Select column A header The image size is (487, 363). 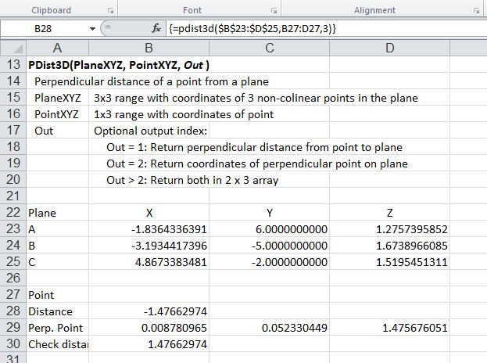[56, 47]
